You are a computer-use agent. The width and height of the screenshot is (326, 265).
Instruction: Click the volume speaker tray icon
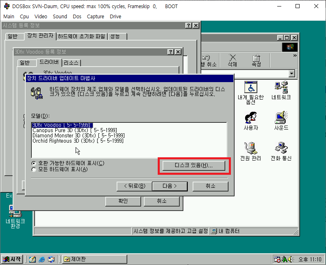tap(291, 259)
